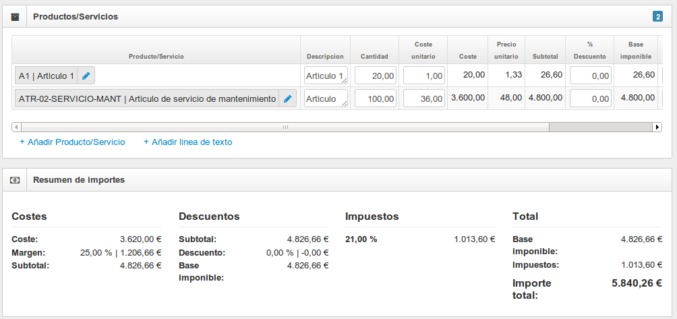
Task: Click the 21,00 % tax rate label
Action: (361, 239)
